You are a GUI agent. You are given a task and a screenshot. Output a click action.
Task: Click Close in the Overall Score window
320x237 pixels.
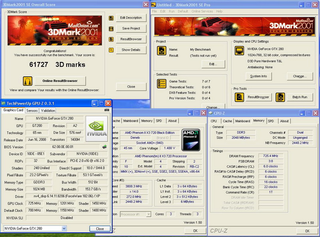coord(131,87)
